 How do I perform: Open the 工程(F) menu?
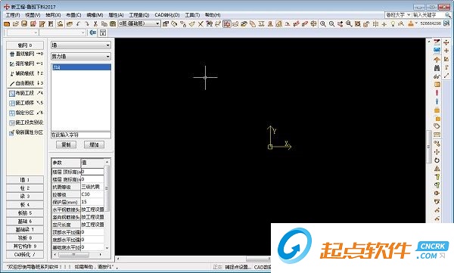point(12,15)
